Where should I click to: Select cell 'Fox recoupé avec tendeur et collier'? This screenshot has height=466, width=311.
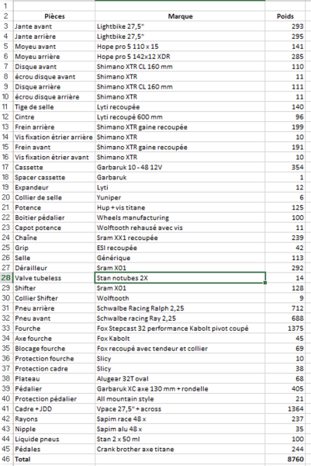(x=180, y=349)
